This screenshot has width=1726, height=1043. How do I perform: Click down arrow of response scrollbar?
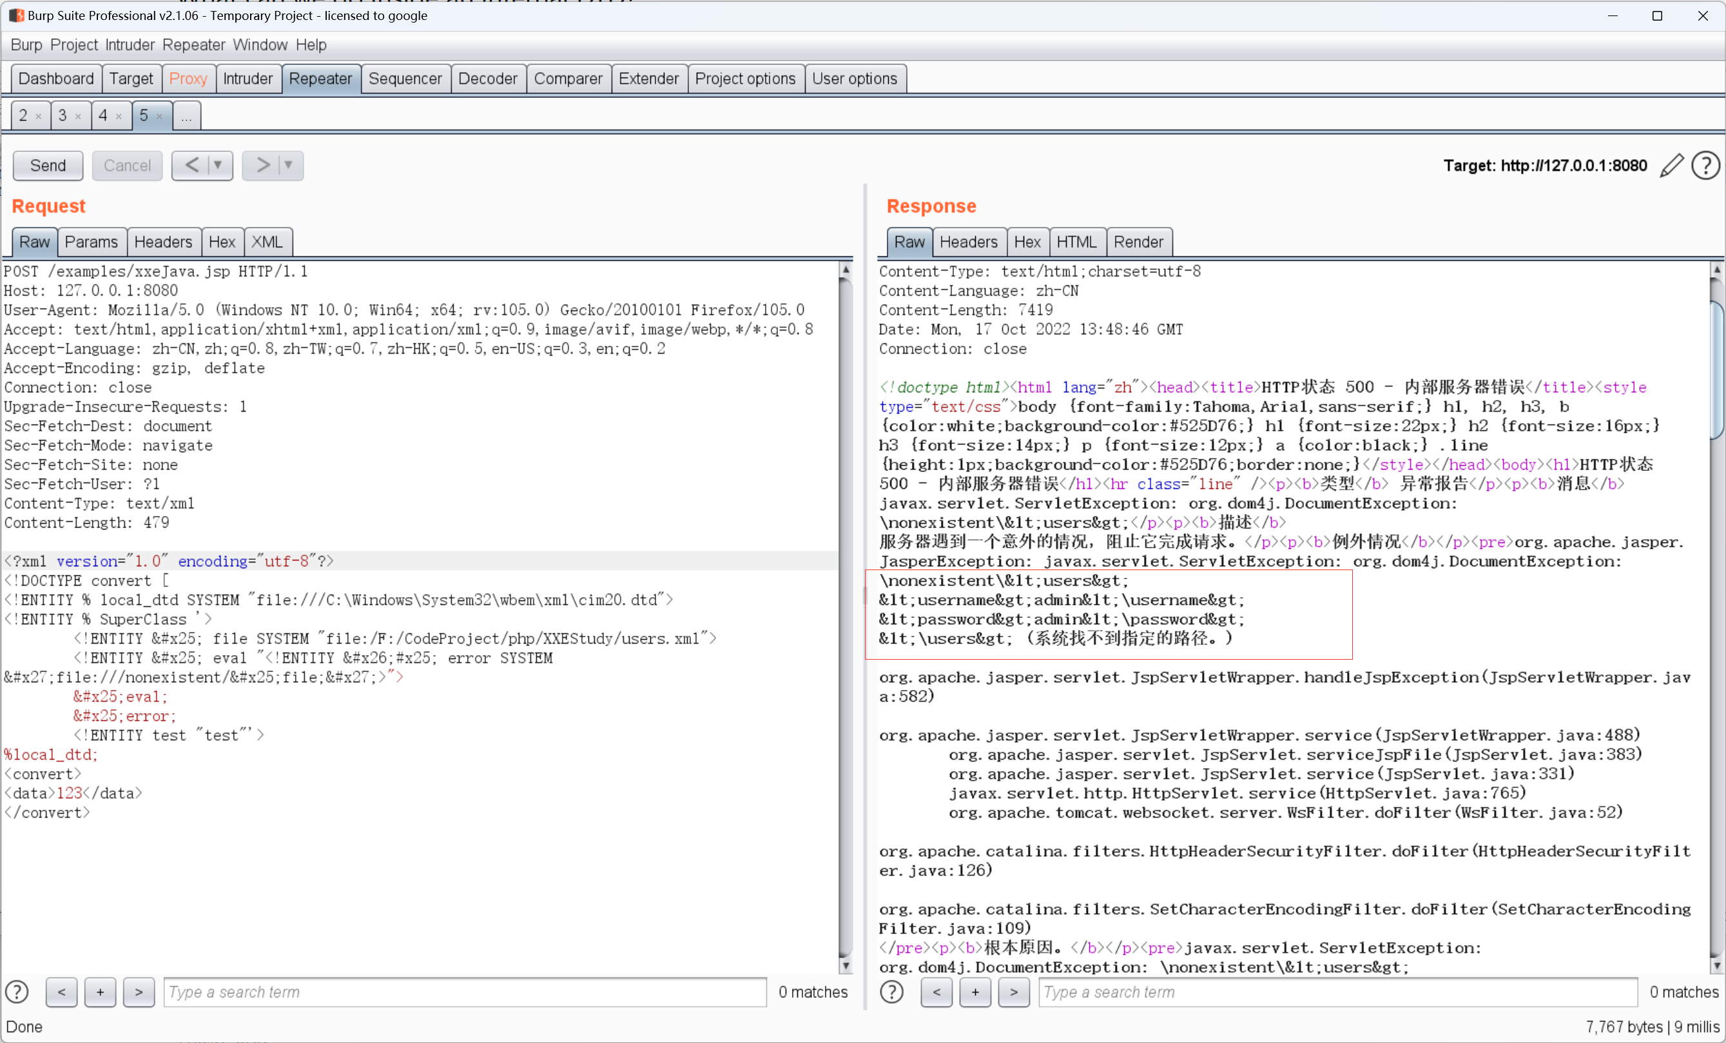tap(1717, 966)
